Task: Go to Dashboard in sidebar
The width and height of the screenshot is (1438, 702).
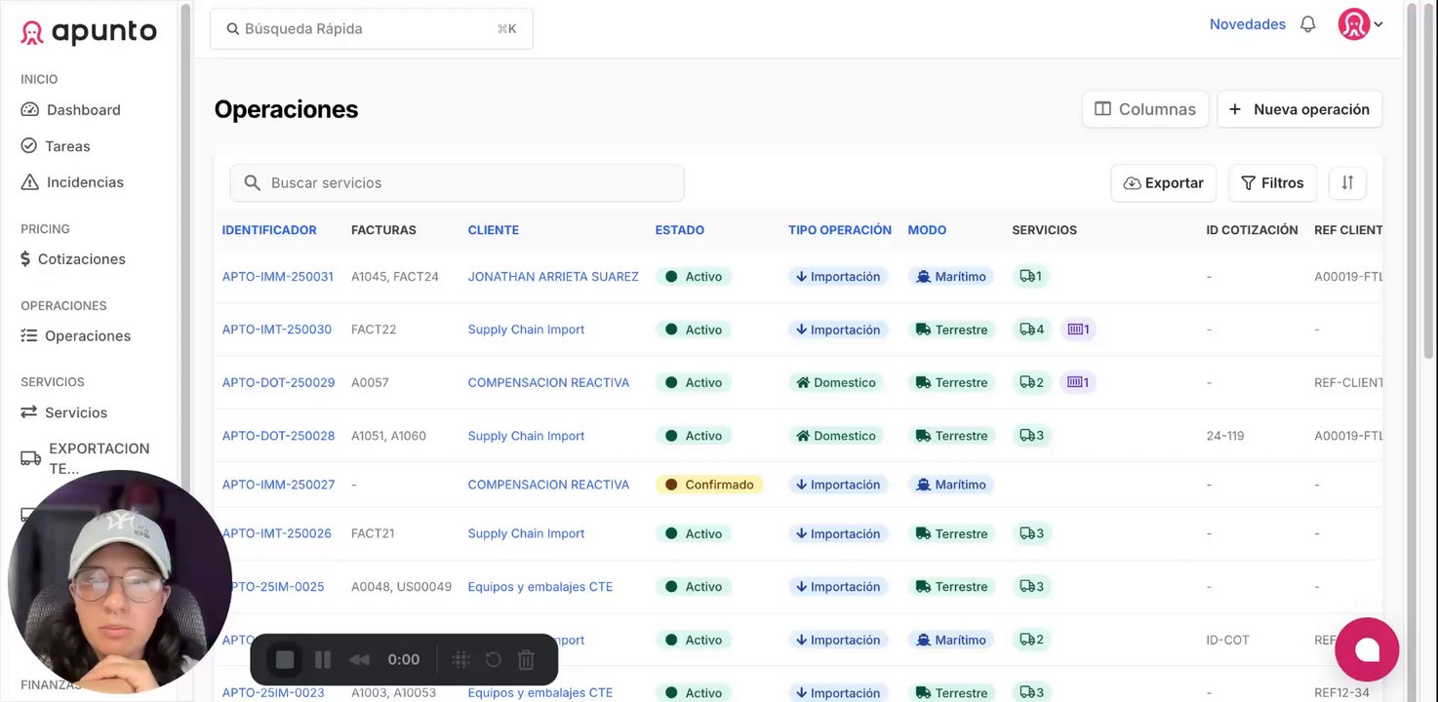Action: (83, 110)
